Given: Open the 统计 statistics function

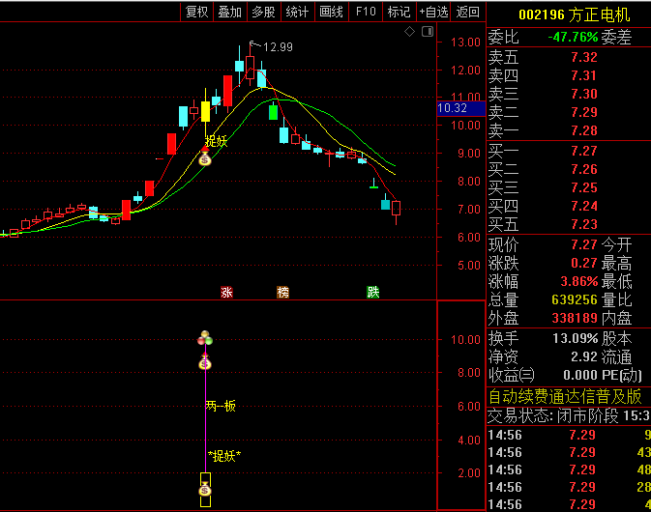Looking at the screenshot, I should pos(297,12).
